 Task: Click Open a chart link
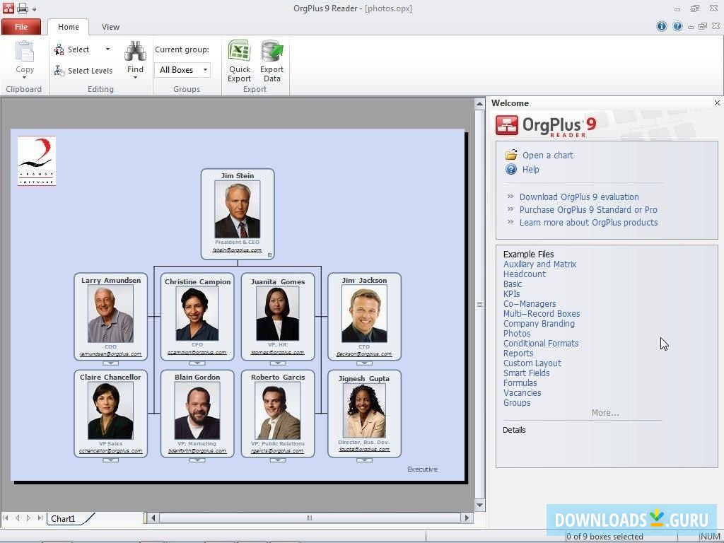pyautogui.click(x=548, y=155)
